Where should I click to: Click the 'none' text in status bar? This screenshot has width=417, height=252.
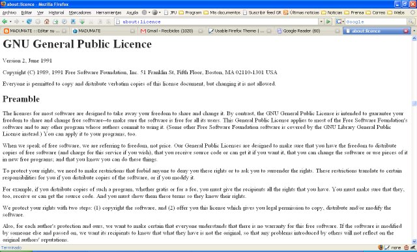(x=396, y=247)
